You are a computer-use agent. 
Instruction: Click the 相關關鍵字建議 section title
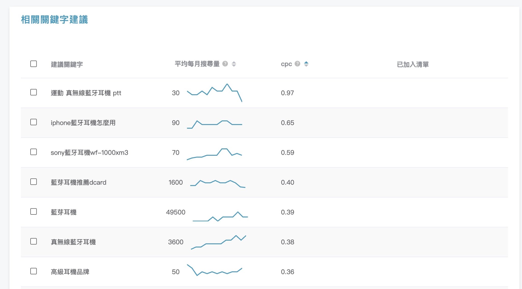pyautogui.click(x=54, y=20)
